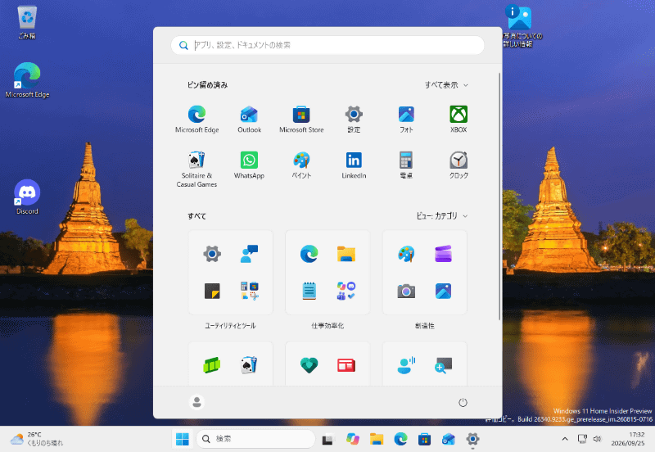
Task: Open Edge icon in 仕事効率化 group
Action: click(x=309, y=254)
